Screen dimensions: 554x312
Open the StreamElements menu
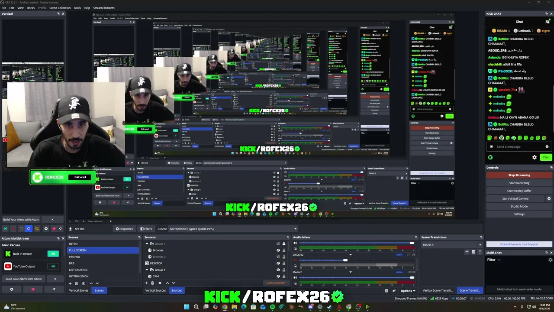(x=104, y=8)
